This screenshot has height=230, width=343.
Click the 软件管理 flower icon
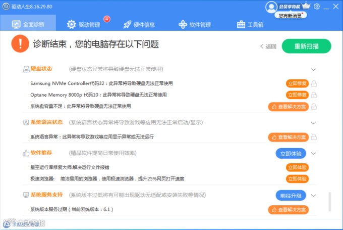[x=183, y=25]
